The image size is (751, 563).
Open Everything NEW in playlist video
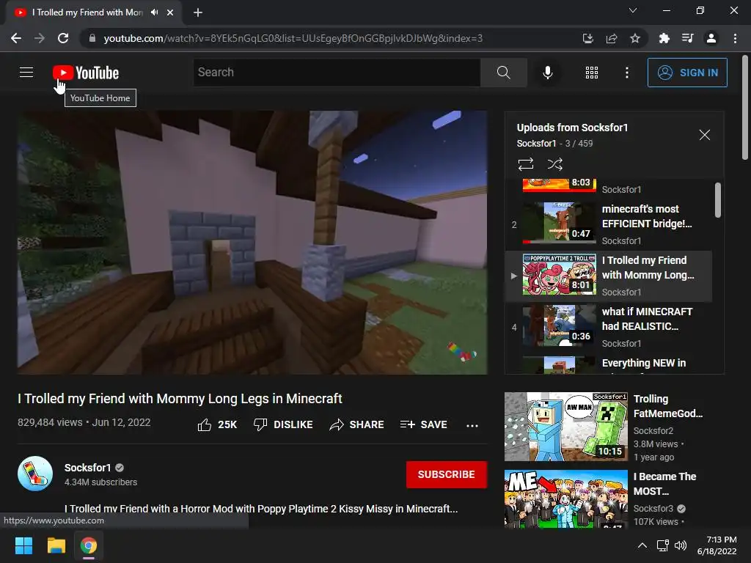[x=608, y=364]
